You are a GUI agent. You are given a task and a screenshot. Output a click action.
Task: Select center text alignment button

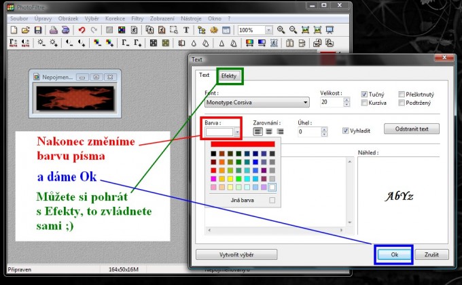click(x=269, y=131)
